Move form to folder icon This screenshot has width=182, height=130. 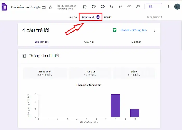(44, 7)
